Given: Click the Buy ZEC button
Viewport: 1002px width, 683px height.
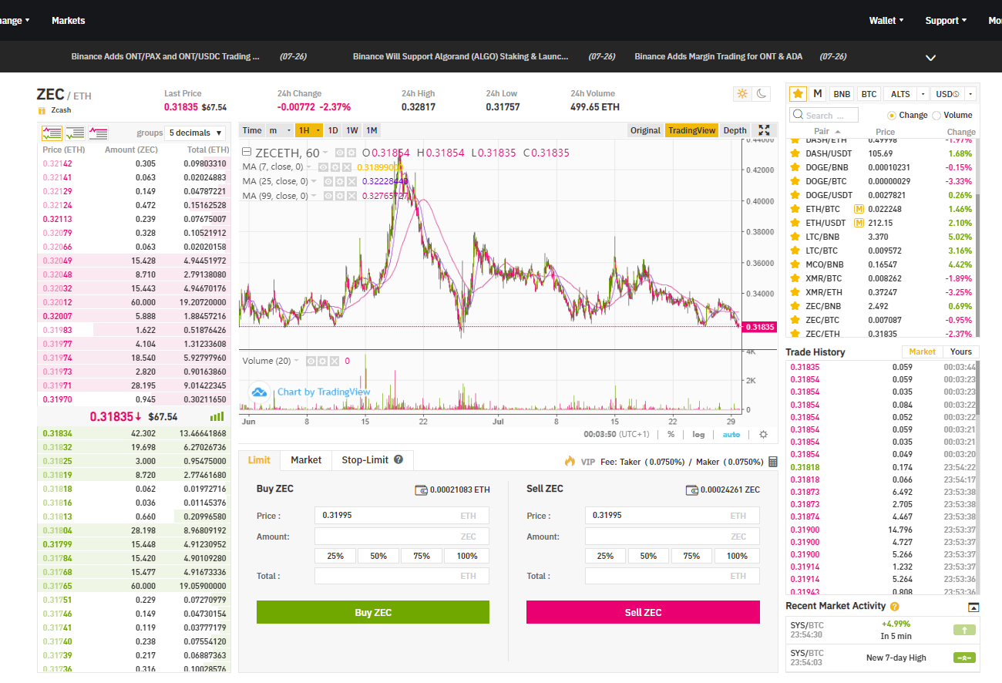Looking at the screenshot, I should tap(372, 611).
